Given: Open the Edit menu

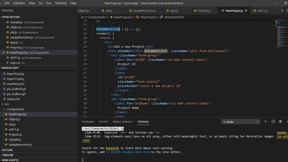Looking at the screenshot, I should click(7, 3).
